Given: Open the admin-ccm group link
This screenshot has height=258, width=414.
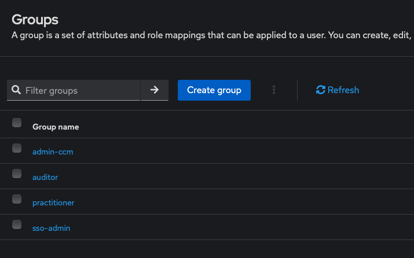Looking at the screenshot, I should 53,152.
